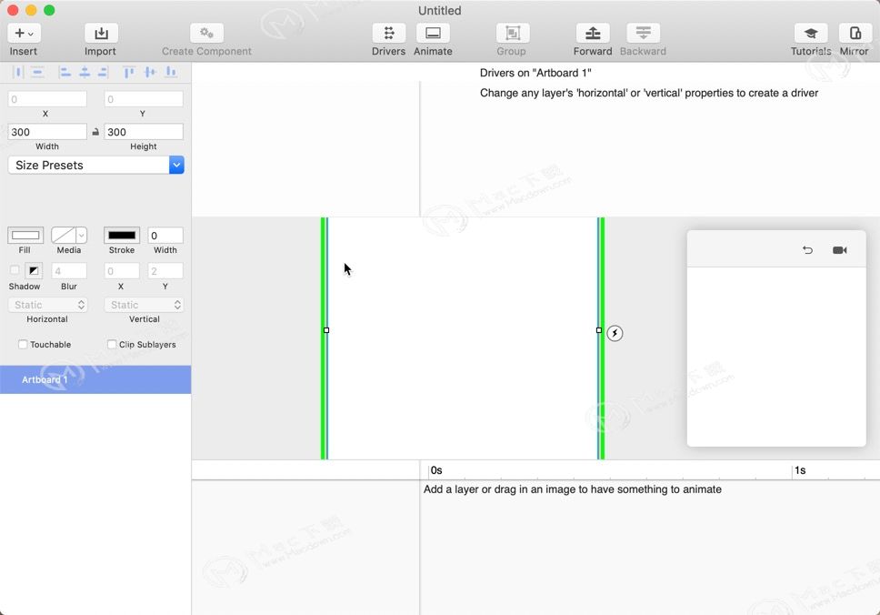Click the black Stroke color swatch
880x615 pixels.
122,236
